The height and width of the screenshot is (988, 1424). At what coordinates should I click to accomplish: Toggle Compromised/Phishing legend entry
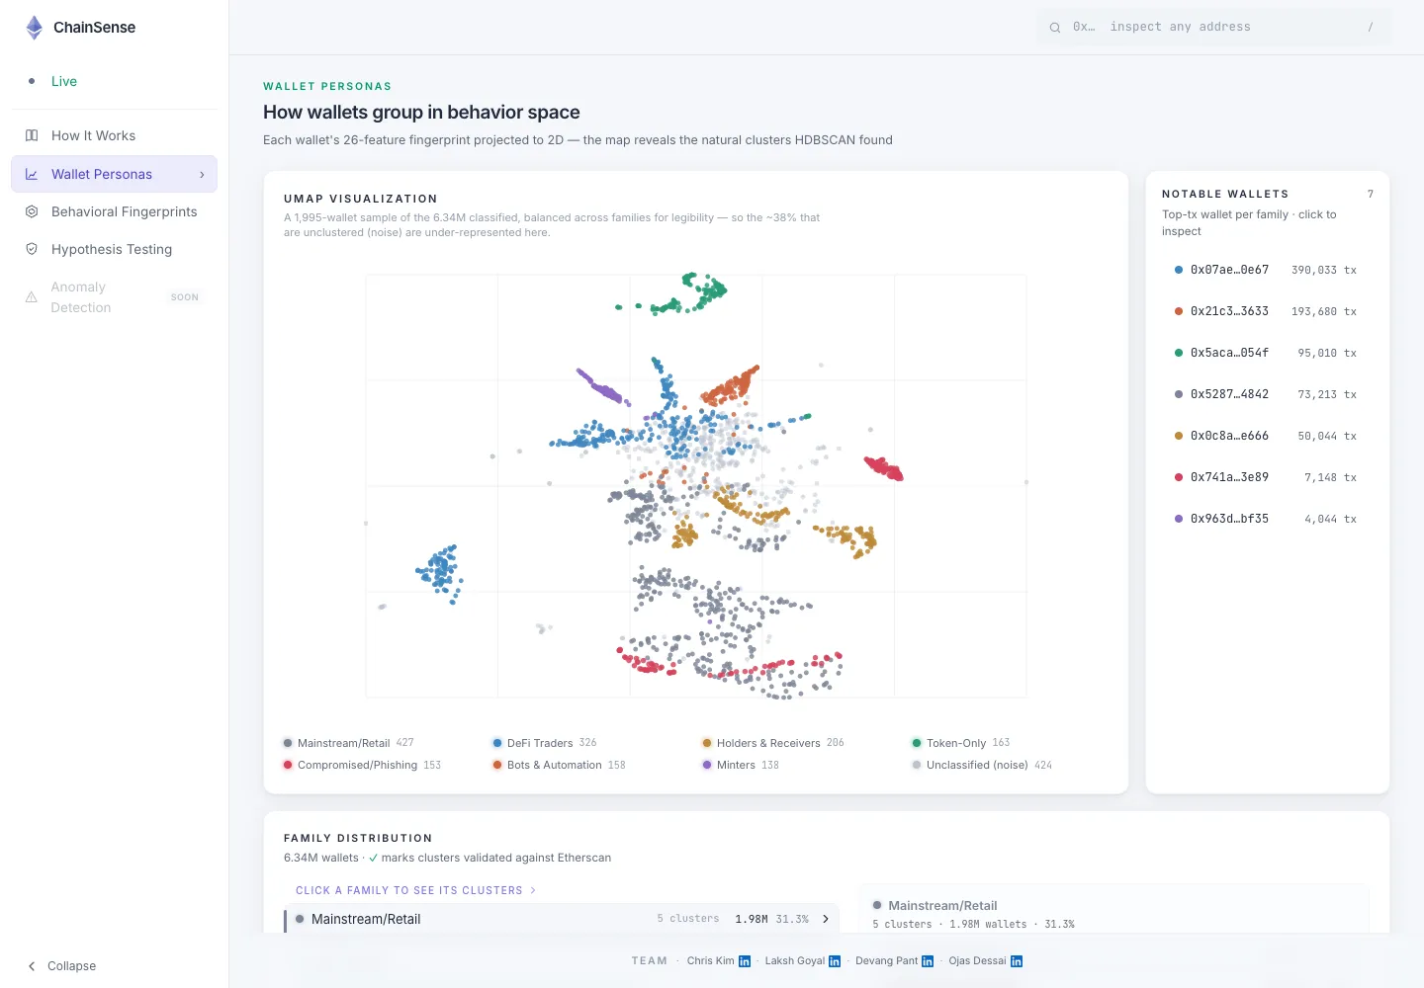point(362,765)
